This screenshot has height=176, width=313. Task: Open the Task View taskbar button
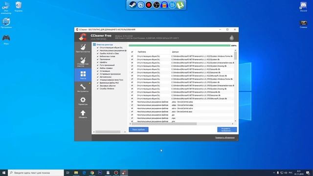(x=68, y=173)
